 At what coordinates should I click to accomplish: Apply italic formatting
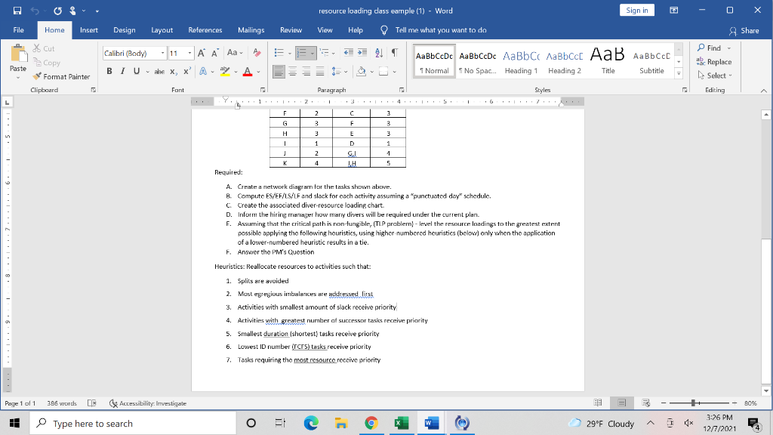click(x=122, y=71)
